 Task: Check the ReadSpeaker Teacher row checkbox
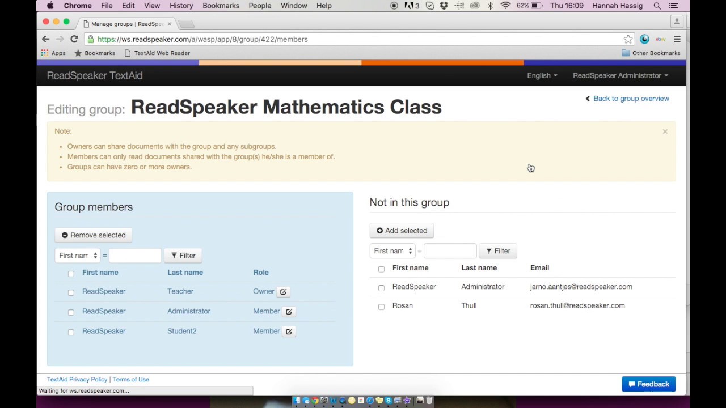pyautogui.click(x=71, y=292)
